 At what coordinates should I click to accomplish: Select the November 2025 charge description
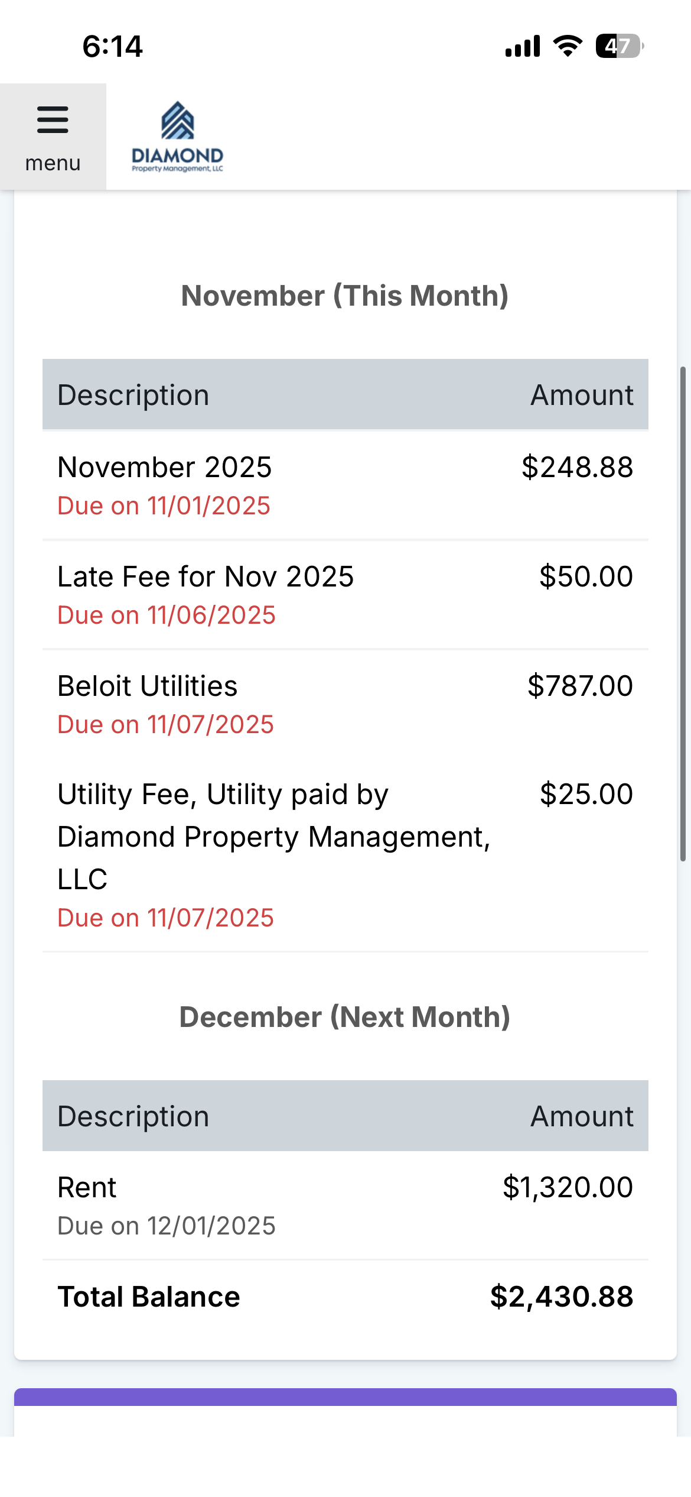[165, 467]
